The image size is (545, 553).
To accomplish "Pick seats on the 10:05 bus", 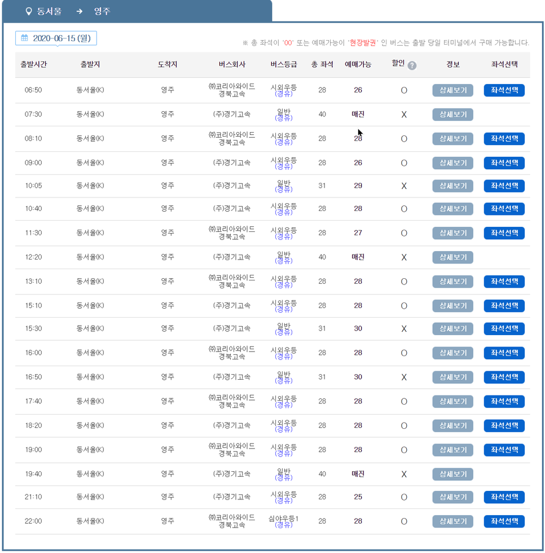I will [x=504, y=186].
